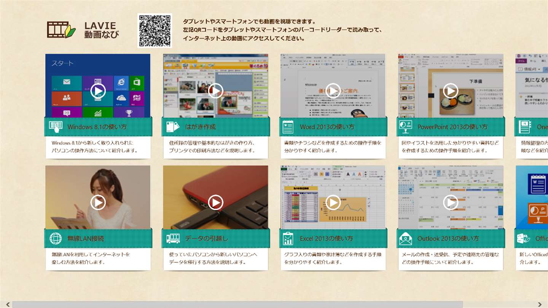Open the 無線LAN接続 title banner
548x308 pixels.
pyautogui.click(x=98, y=238)
